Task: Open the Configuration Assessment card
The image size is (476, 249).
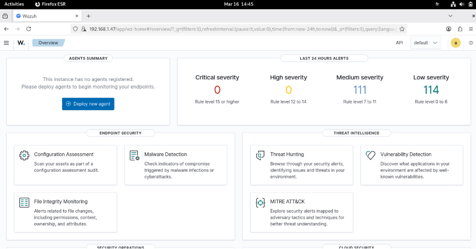Action: [x=65, y=165]
